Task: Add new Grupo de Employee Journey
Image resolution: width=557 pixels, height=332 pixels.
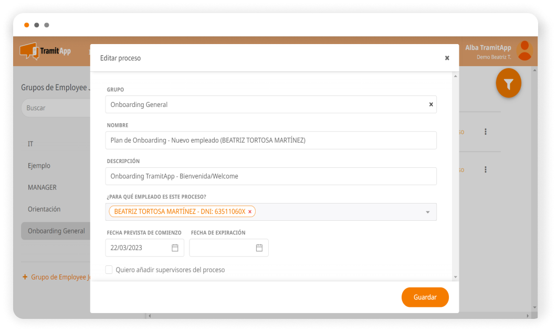Action: [x=57, y=277]
